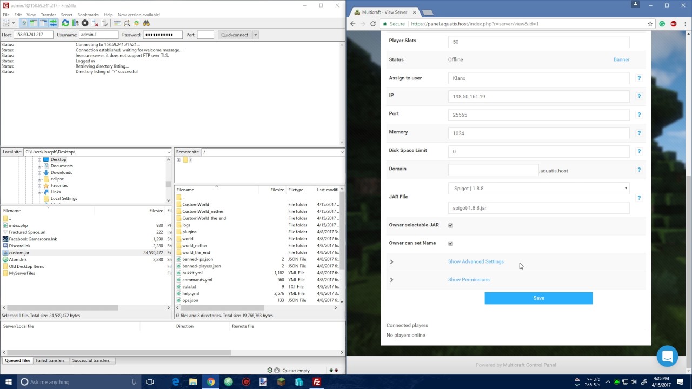Toggle the Owner can set Name checkbox
692x389 pixels.
pos(450,243)
